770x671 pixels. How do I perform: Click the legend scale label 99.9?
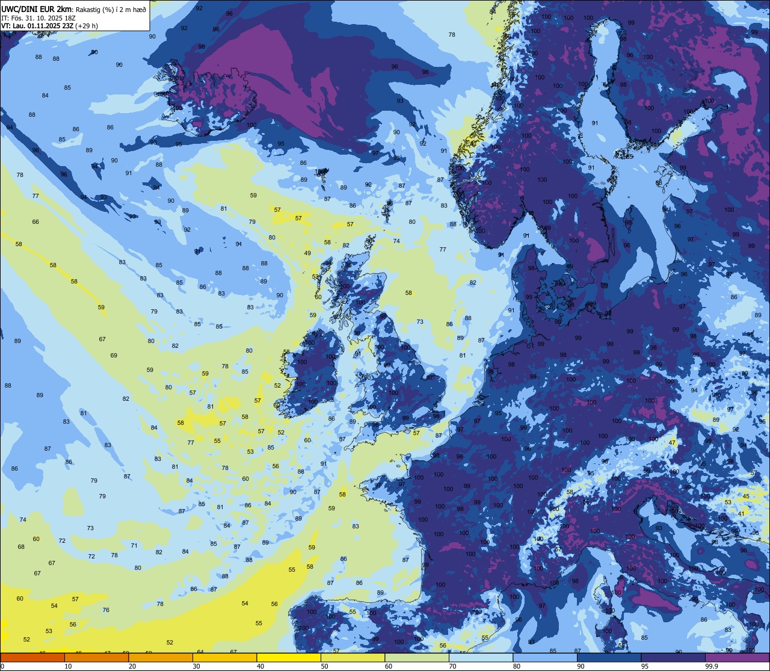pyautogui.click(x=711, y=666)
